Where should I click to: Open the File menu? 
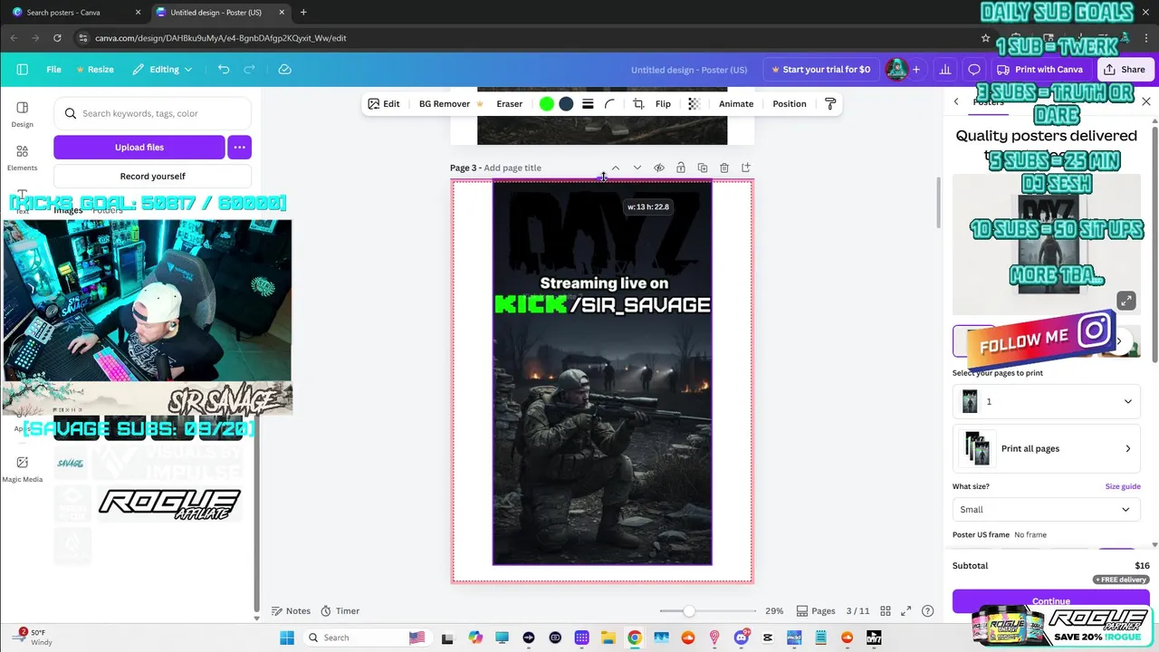click(x=53, y=69)
